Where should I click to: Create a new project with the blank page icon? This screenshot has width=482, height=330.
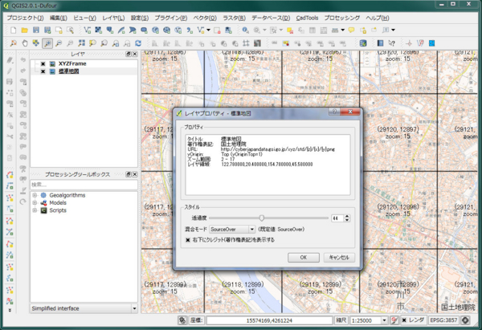13,31
